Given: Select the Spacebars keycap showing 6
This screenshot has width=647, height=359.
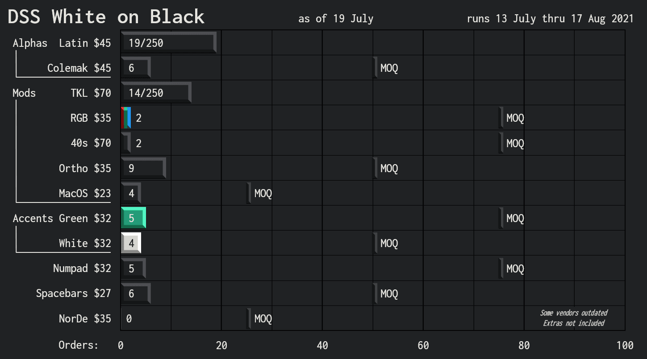Looking at the screenshot, I should [x=135, y=293].
